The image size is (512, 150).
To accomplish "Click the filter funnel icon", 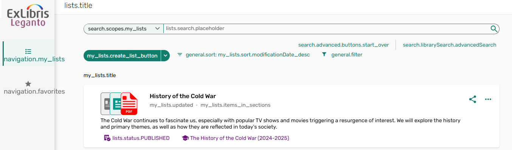I will (x=324, y=55).
